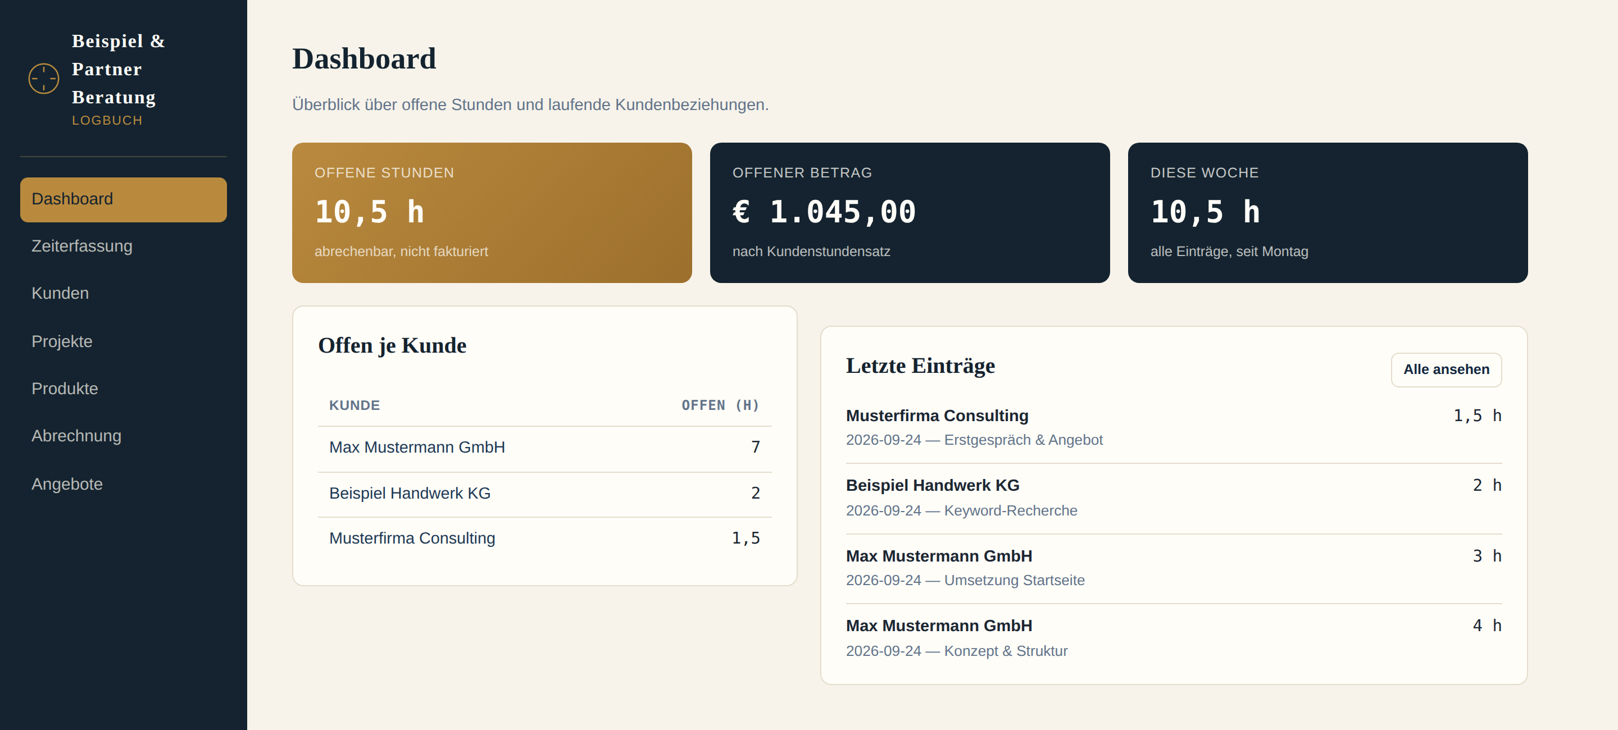Click the 4 h value in Letzte Einträge
The width and height of the screenshot is (1618, 730).
tap(1487, 626)
